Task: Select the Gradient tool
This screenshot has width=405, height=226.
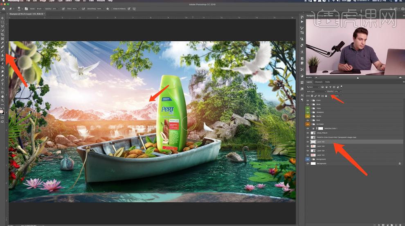Action: coord(2,67)
